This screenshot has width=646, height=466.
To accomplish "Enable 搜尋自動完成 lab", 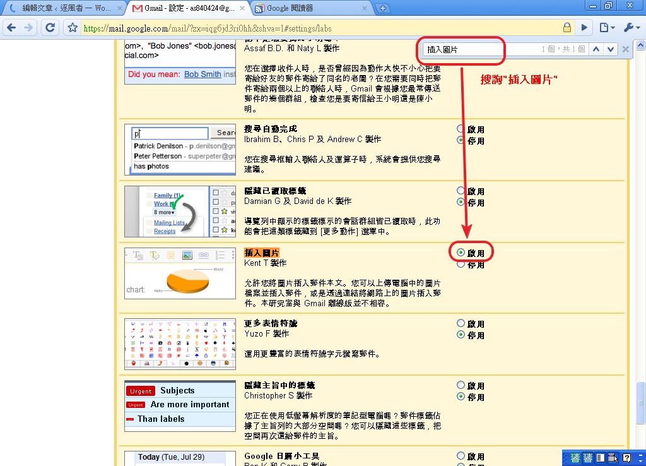I will [x=461, y=129].
